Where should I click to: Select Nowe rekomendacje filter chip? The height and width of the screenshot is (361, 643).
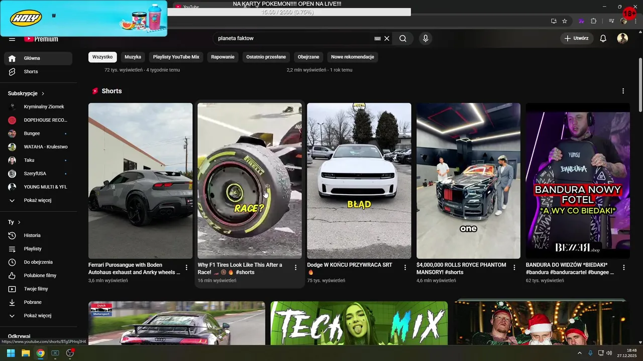pyautogui.click(x=353, y=57)
